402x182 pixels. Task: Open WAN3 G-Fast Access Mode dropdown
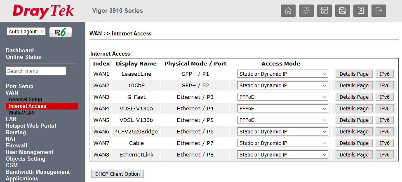pyautogui.click(x=282, y=97)
